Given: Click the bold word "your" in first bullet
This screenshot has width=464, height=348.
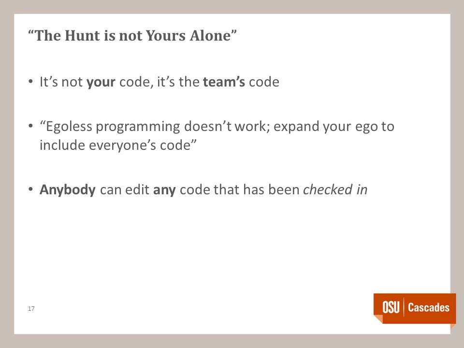Looking at the screenshot, I should coord(101,82).
